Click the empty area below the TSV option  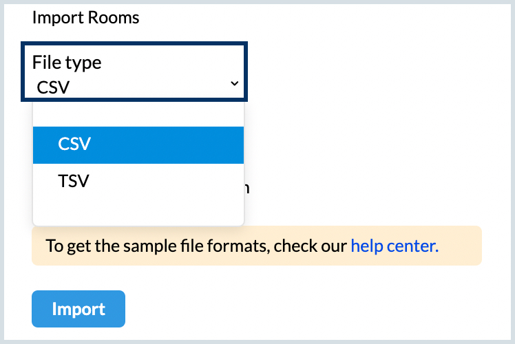click(138, 211)
